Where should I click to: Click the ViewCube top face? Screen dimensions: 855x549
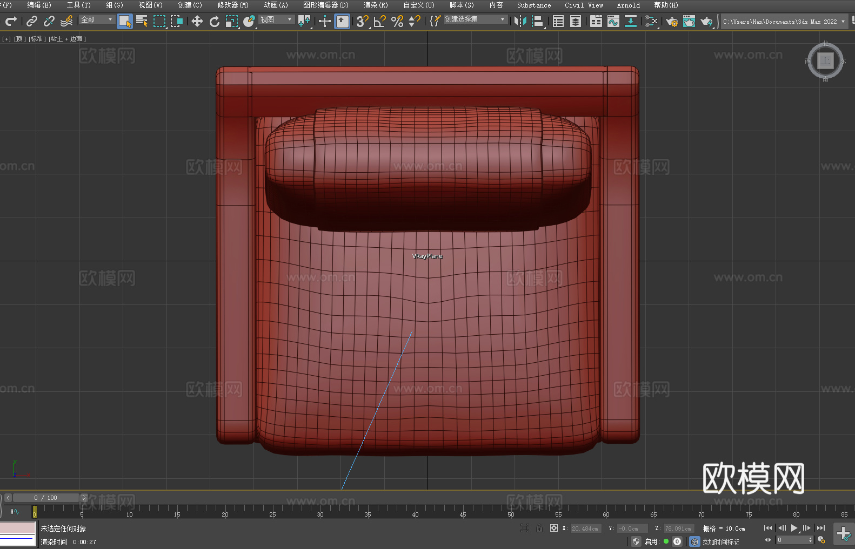[825, 60]
